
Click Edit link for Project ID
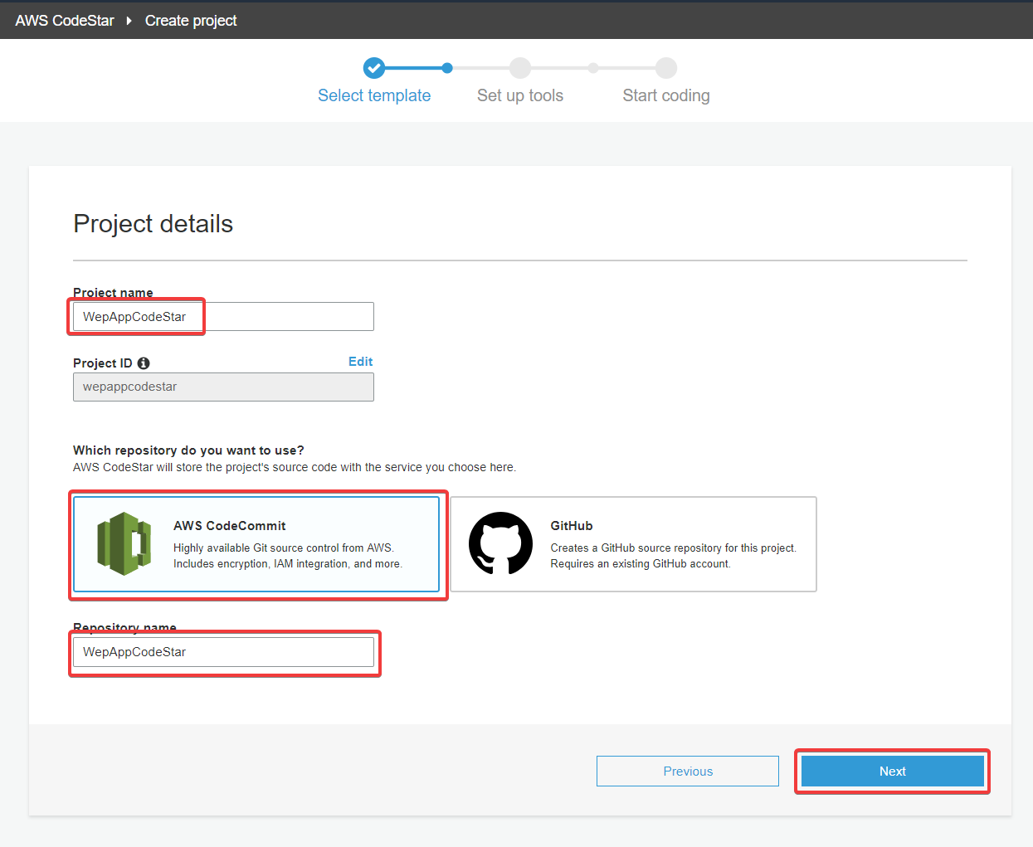(x=361, y=362)
